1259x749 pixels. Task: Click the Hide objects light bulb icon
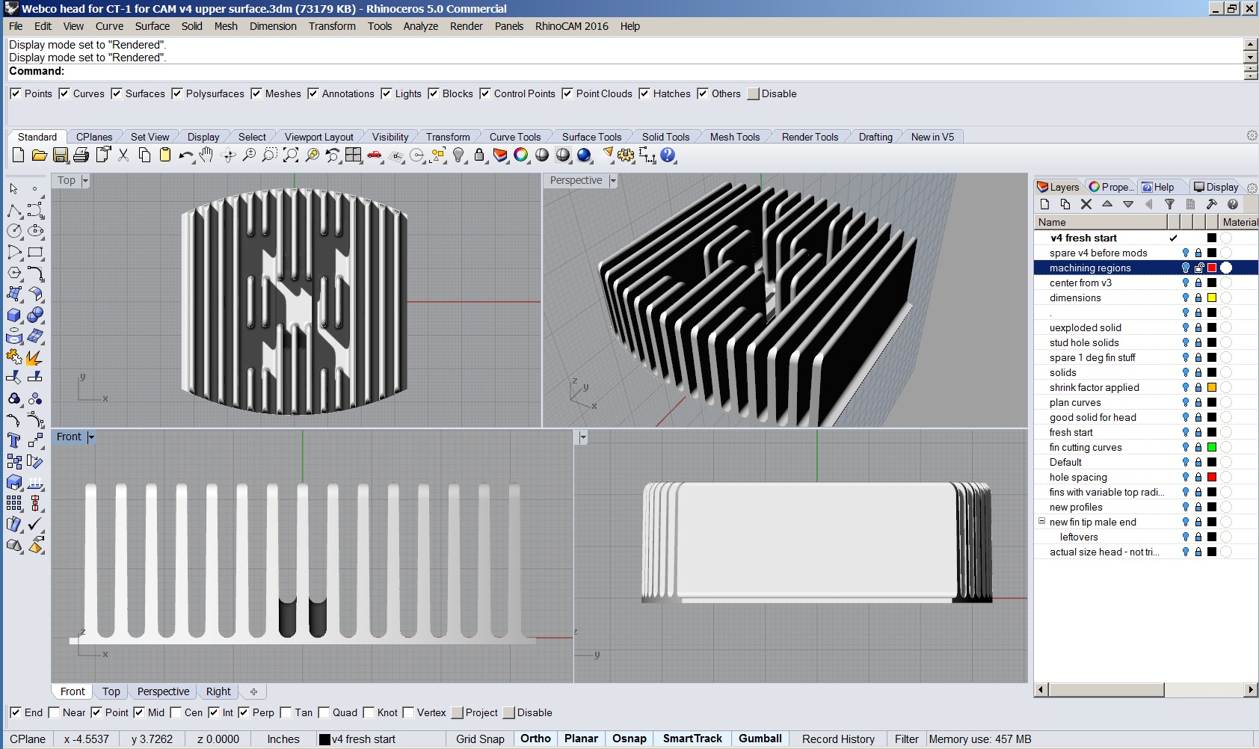tap(459, 155)
